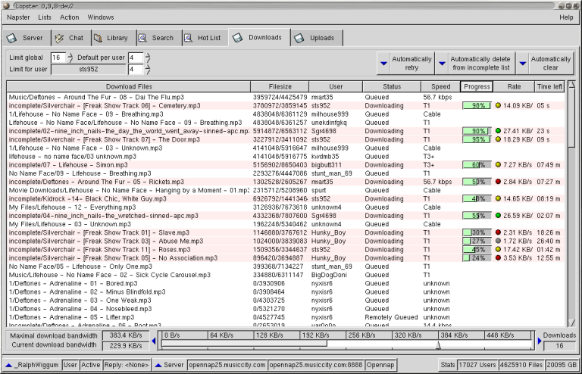The height and width of the screenshot is (374, 582).
Task: Click the 60% progress bar for Simon.mp3
Action: (x=477, y=165)
